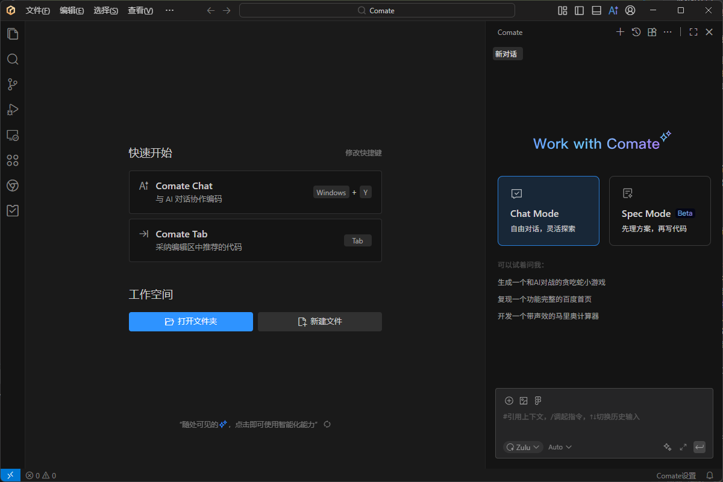Click into the chat message input field
The height and width of the screenshot is (482, 723).
604,417
